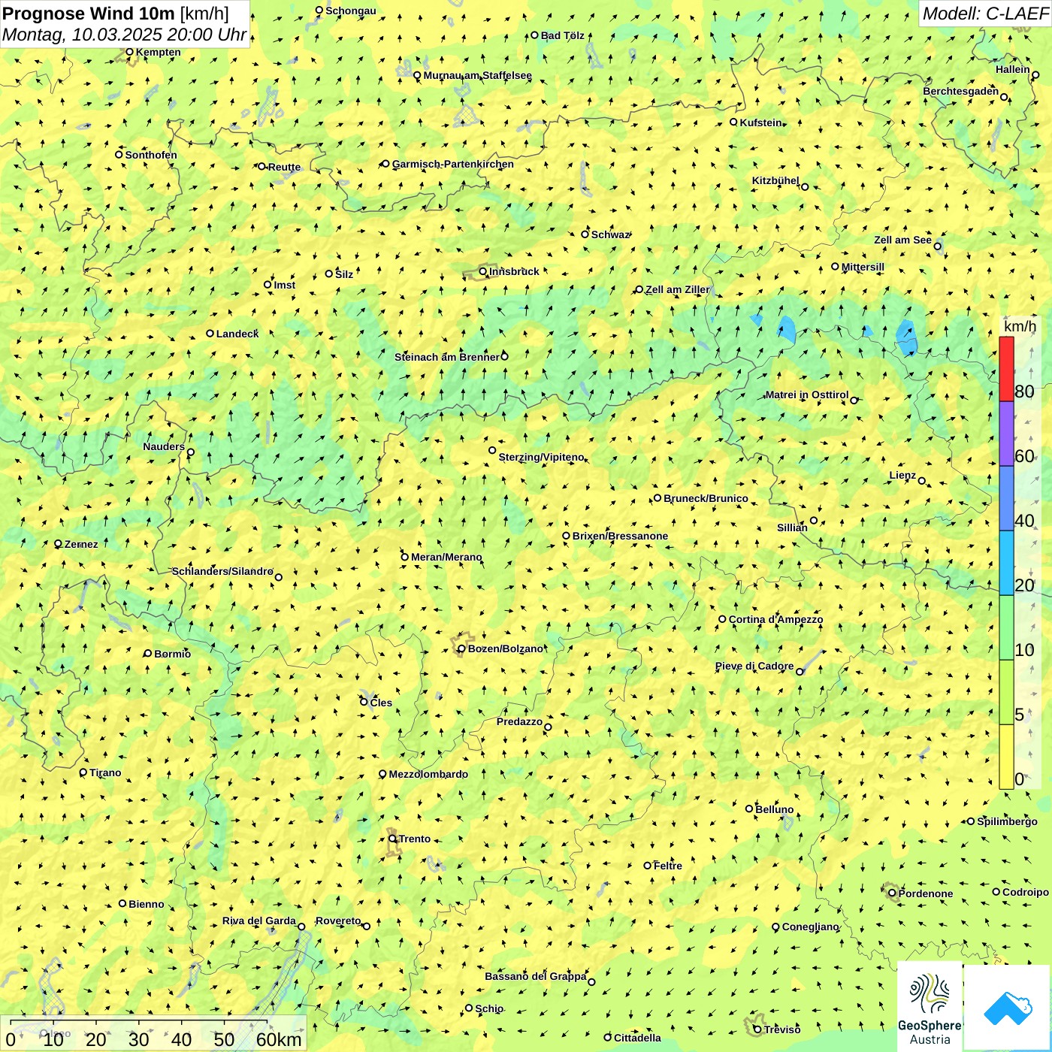Screen dimensions: 1052x1052
Task: Click the Conegliano label
Action: [810, 927]
